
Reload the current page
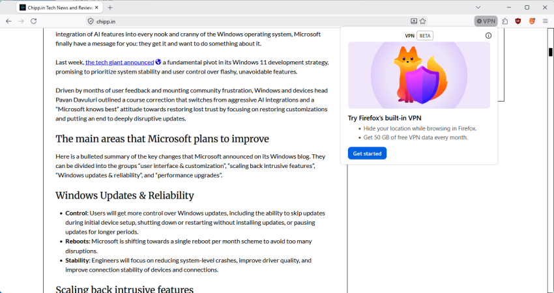(34, 21)
